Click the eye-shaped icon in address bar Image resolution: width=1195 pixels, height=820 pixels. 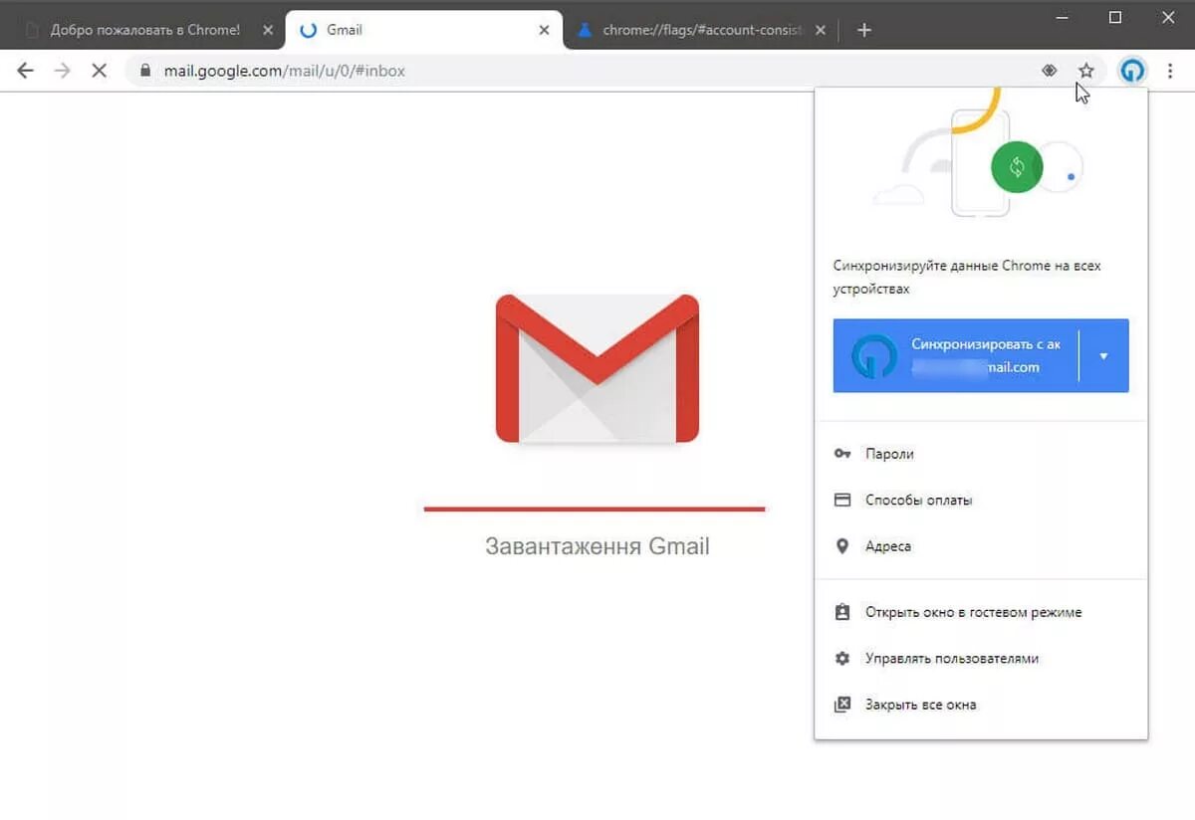(x=1049, y=71)
